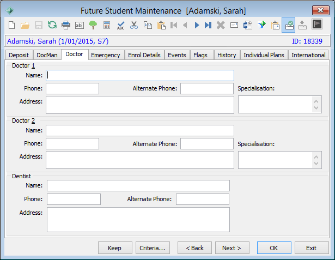Image resolution: width=335 pixels, height=260 pixels.
Task: Click Dentist Name field
Action: 138,185
